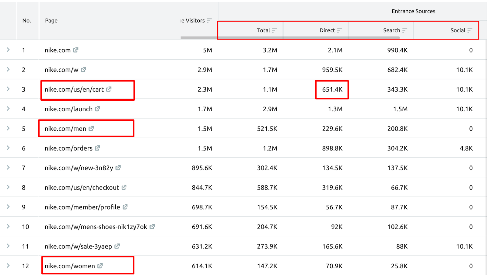This screenshot has width=487, height=275.
Task: Sort by Direct column icon
Action: point(339,30)
